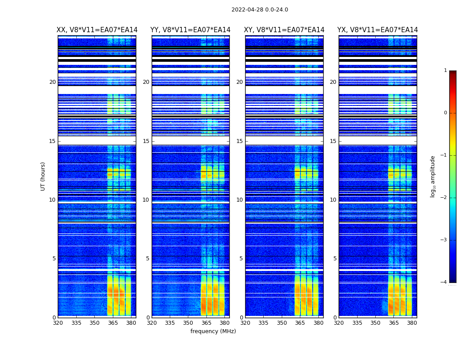Click the 350 frequency tick of YY panel

coord(188,323)
